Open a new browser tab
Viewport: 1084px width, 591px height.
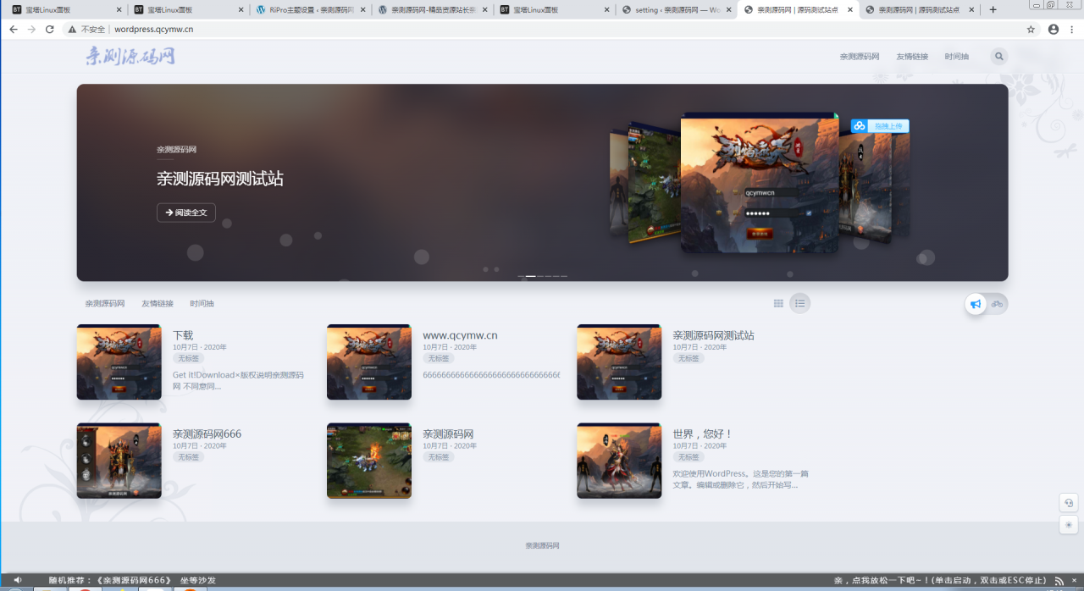(993, 9)
